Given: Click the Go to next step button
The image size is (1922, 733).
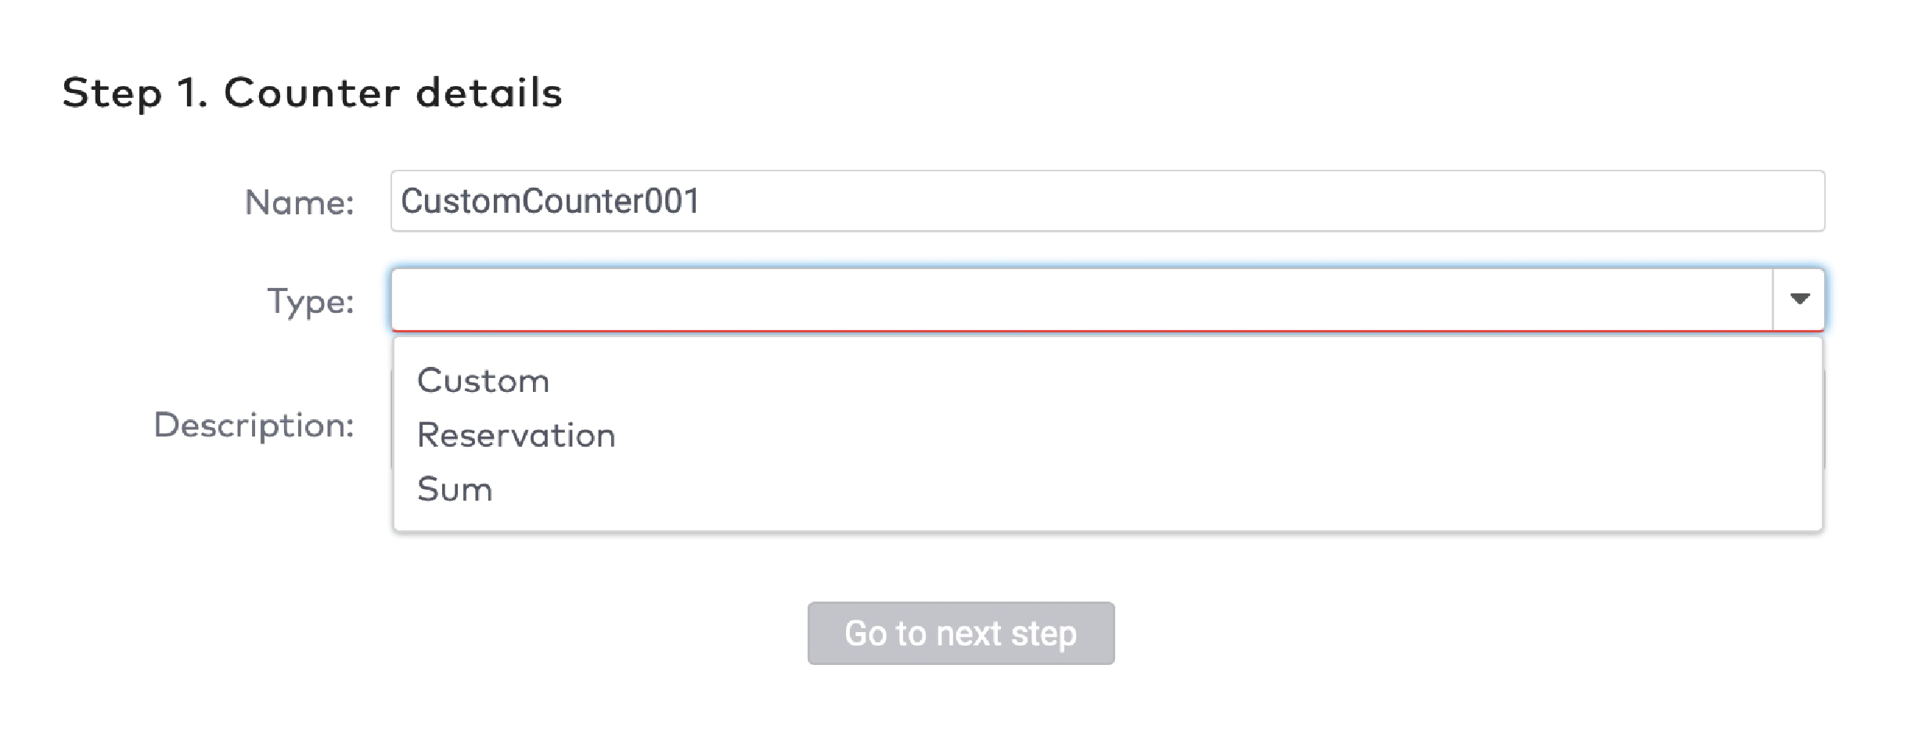Looking at the screenshot, I should pos(961,634).
